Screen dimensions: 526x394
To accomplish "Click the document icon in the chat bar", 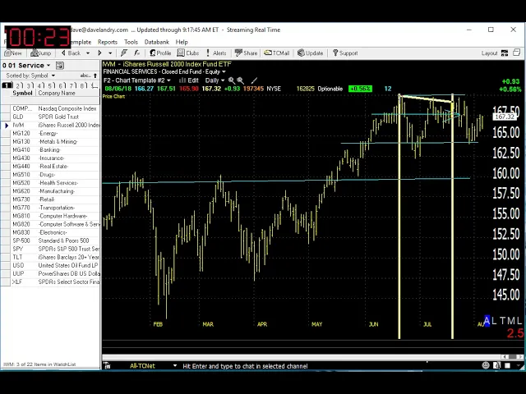I will tap(497, 365).
